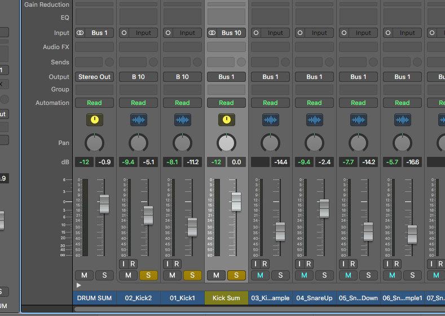This screenshot has height=316, width=445.
Task: Toggle mono format icon on 05_Sn...Down input
Action: click(344, 33)
